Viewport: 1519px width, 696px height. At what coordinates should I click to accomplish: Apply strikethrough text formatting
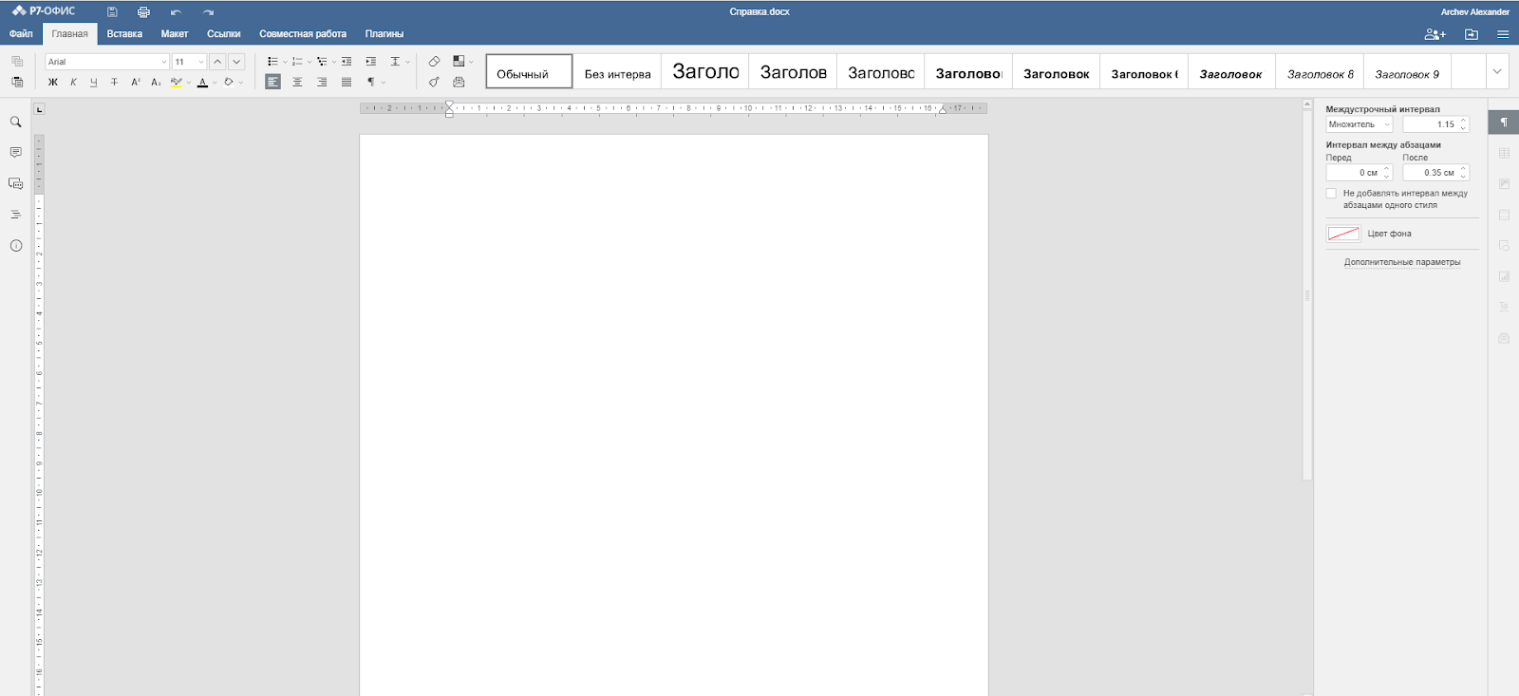pyautogui.click(x=114, y=83)
